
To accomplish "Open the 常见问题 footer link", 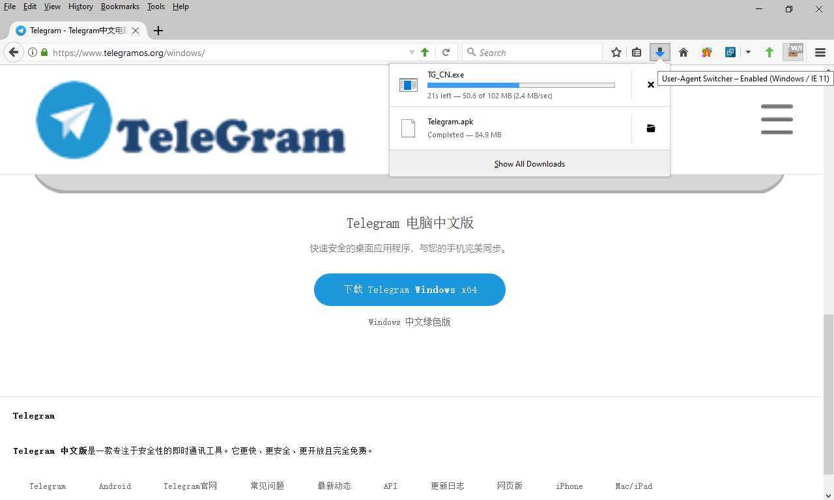I will tap(267, 486).
